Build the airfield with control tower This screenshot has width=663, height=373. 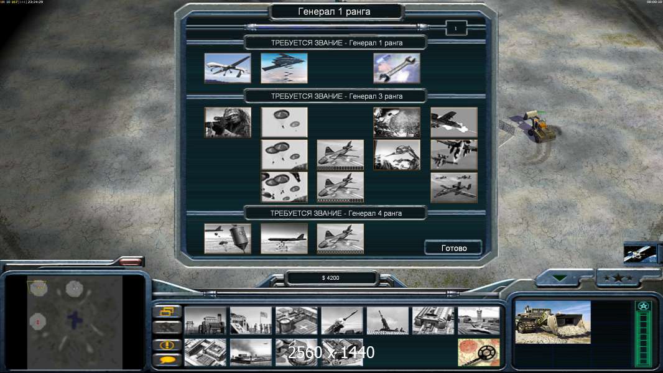pos(479,321)
